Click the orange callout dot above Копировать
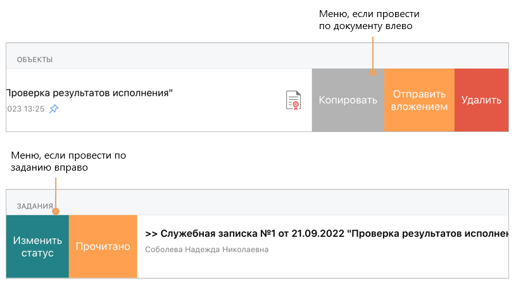Image resolution: width=516 pixels, height=285 pixels. click(374, 73)
